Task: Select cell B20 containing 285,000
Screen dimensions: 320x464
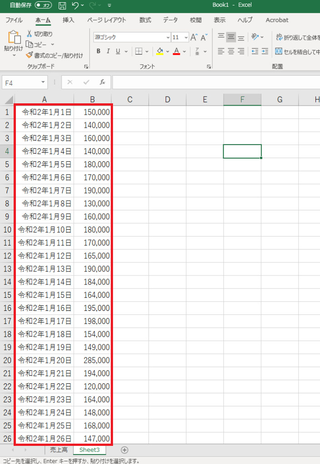Action: click(x=93, y=360)
